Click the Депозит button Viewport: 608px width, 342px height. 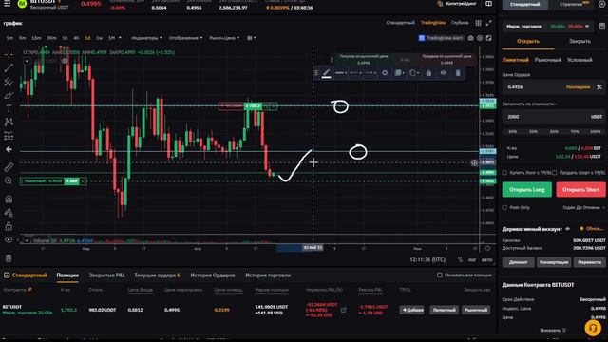pos(518,262)
